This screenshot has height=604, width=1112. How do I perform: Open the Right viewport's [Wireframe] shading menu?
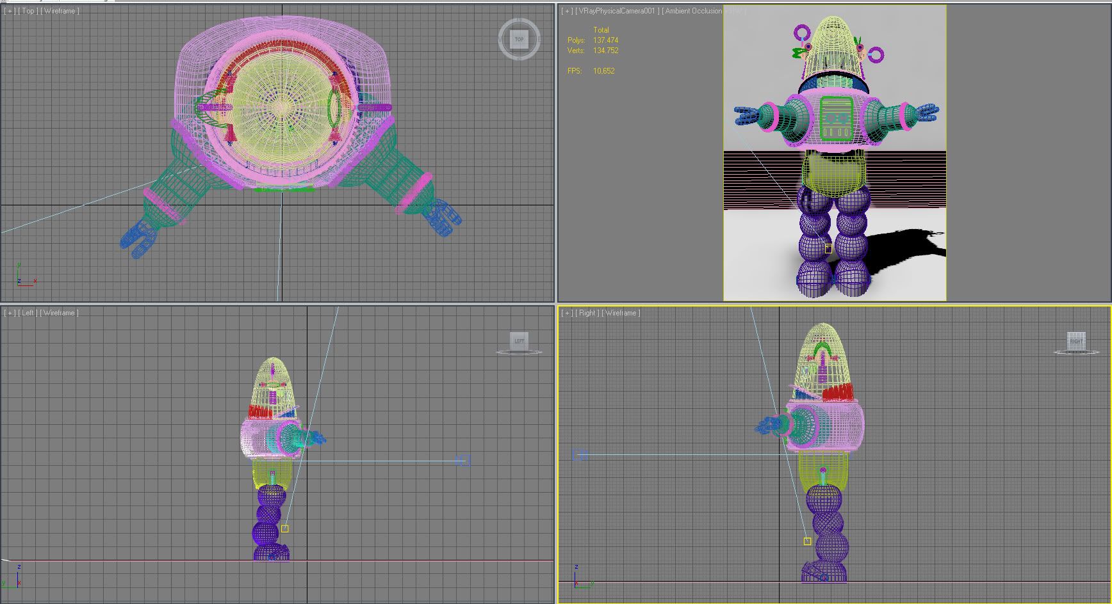pyautogui.click(x=621, y=313)
